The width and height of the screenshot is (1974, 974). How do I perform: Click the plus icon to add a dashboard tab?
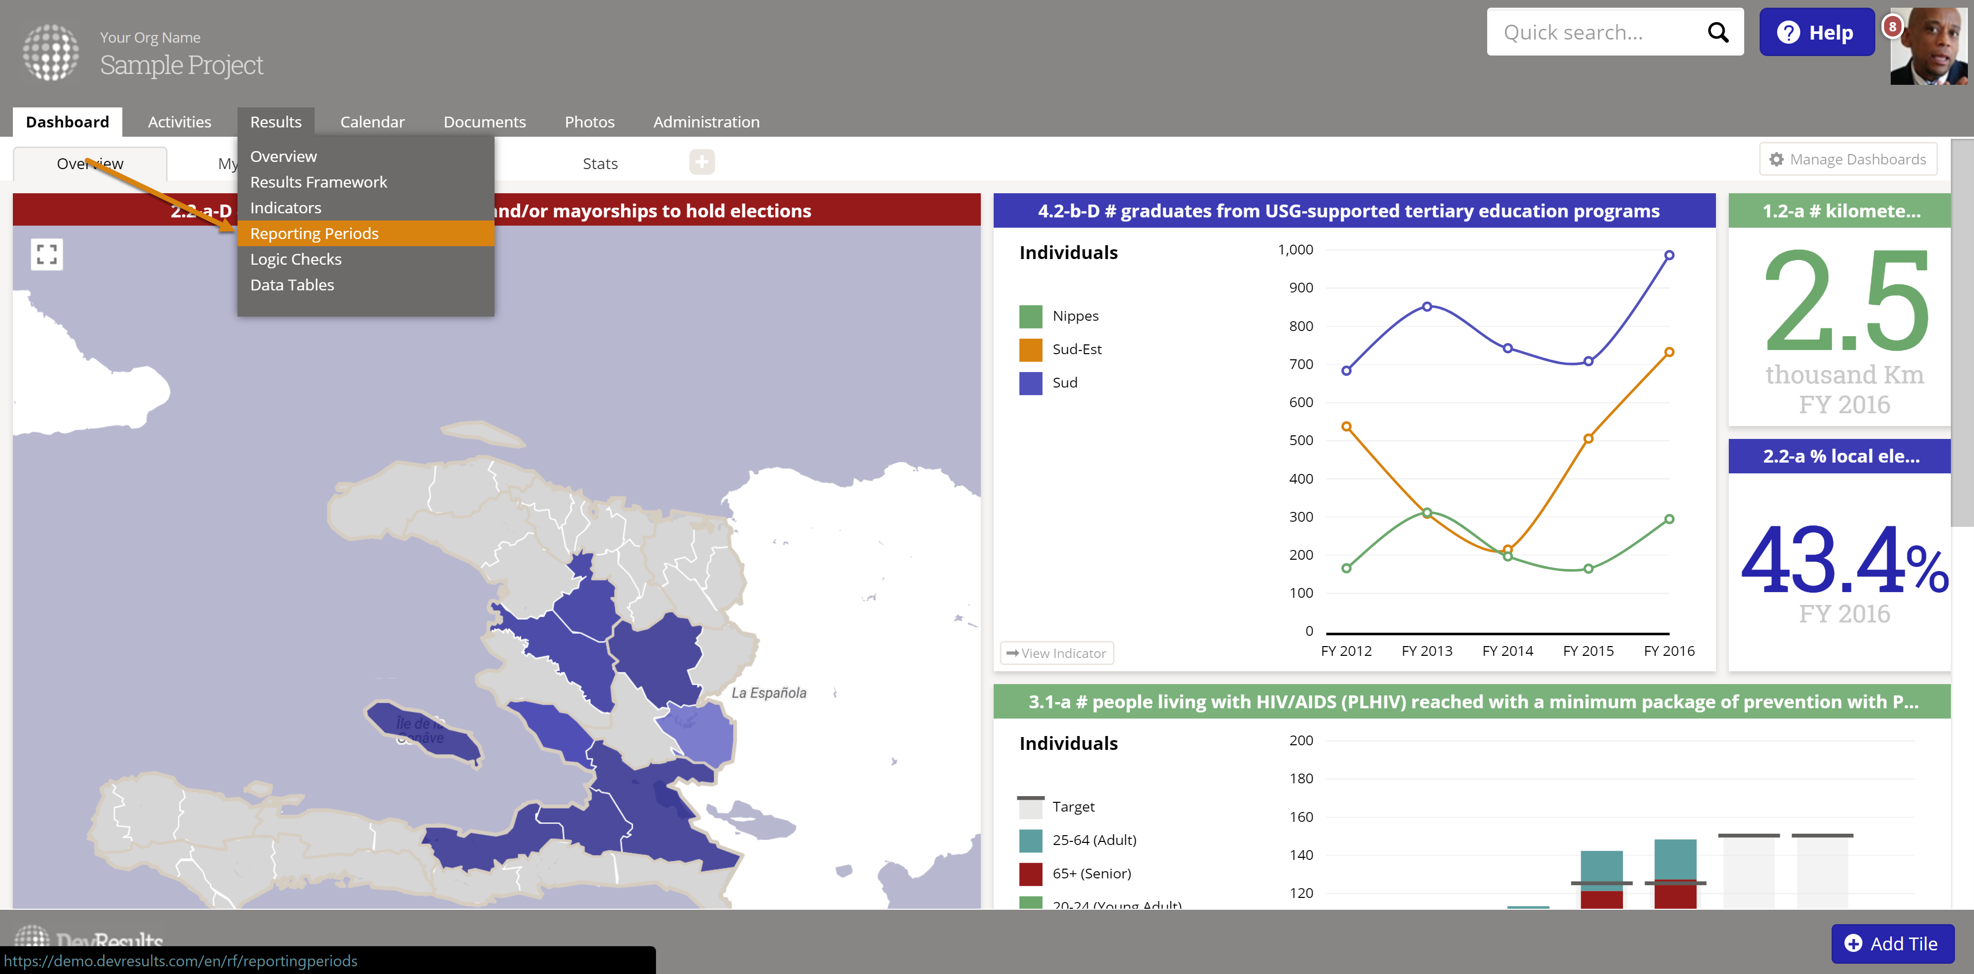(701, 162)
